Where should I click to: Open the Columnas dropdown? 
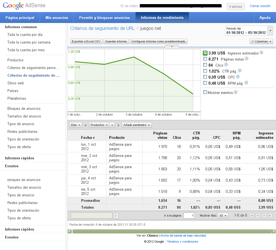[x=261, y=42]
